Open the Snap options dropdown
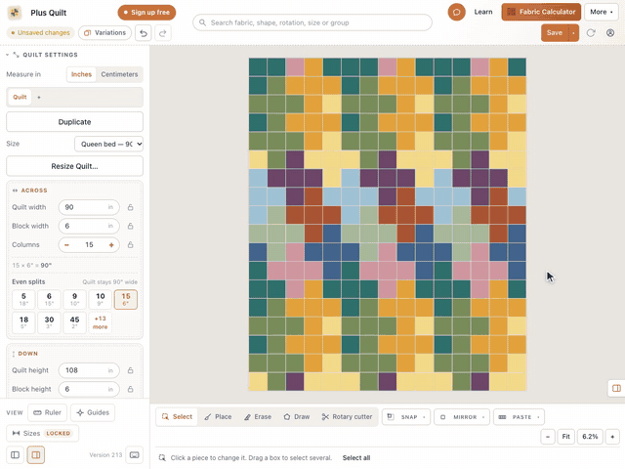 (406, 417)
